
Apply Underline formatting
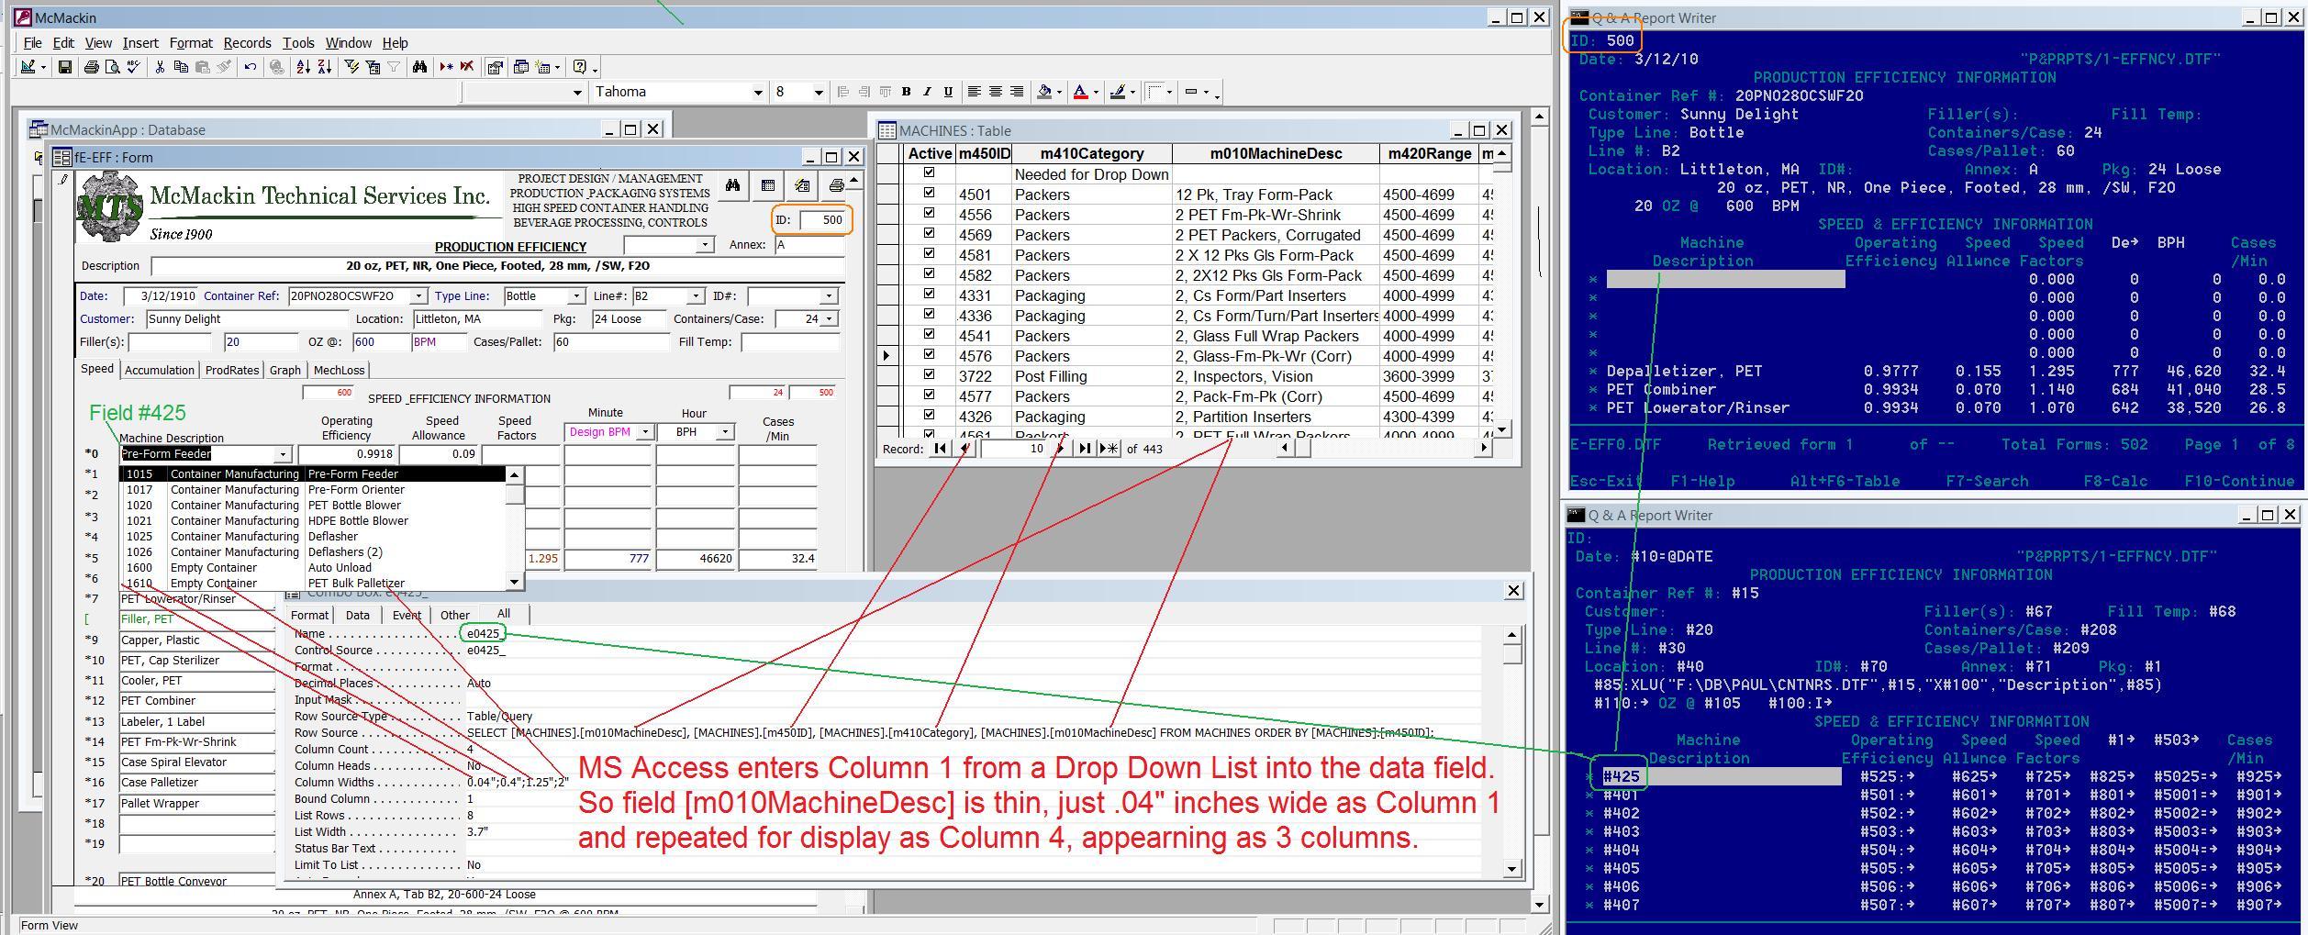(948, 92)
